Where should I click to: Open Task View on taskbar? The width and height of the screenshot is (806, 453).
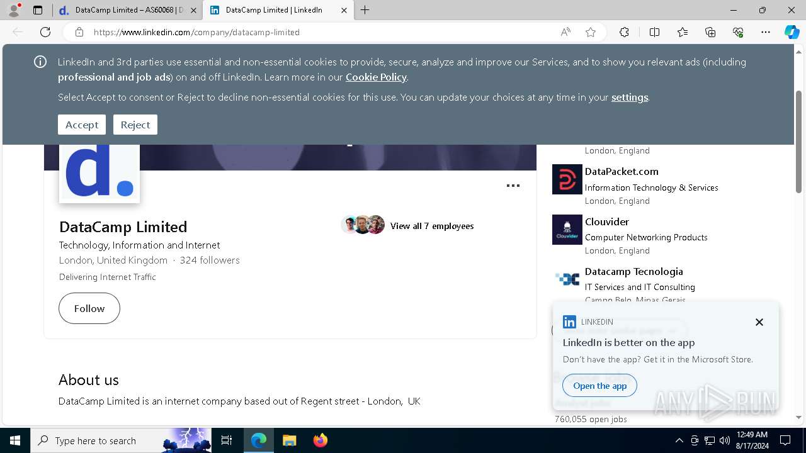pos(227,440)
